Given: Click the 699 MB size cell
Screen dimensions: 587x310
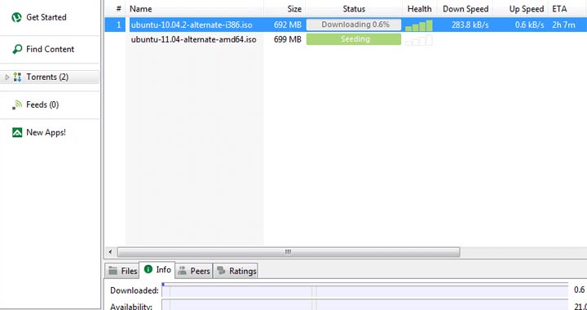Looking at the screenshot, I should tap(288, 39).
